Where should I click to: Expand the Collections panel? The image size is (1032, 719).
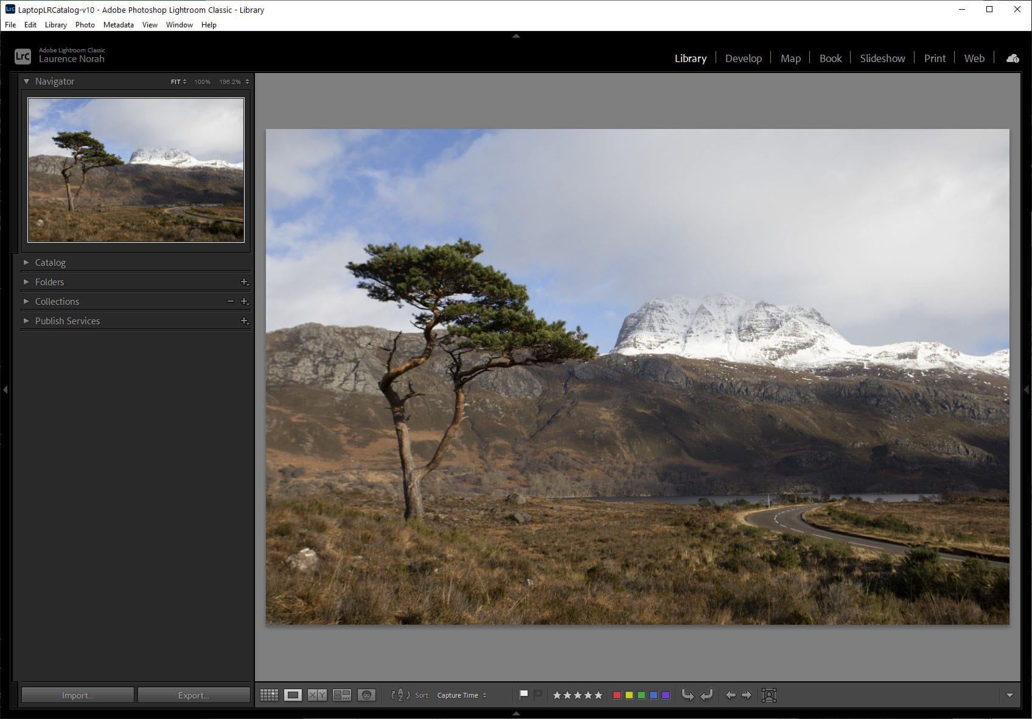pyautogui.click(x=57, y=301)
